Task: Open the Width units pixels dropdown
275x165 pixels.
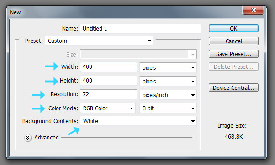Action: pos(168,67)
